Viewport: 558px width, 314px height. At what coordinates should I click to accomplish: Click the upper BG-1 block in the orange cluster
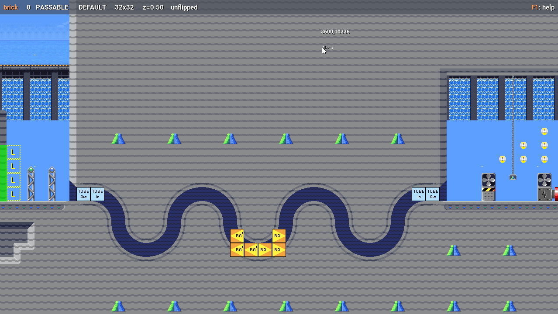click(237, 236)
